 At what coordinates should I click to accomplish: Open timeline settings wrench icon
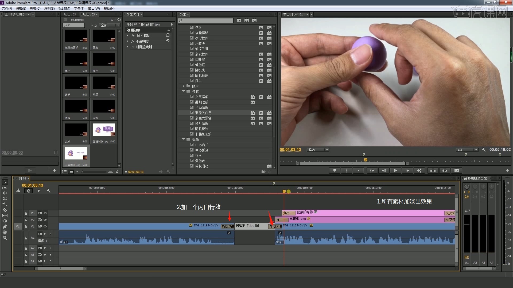48,191
